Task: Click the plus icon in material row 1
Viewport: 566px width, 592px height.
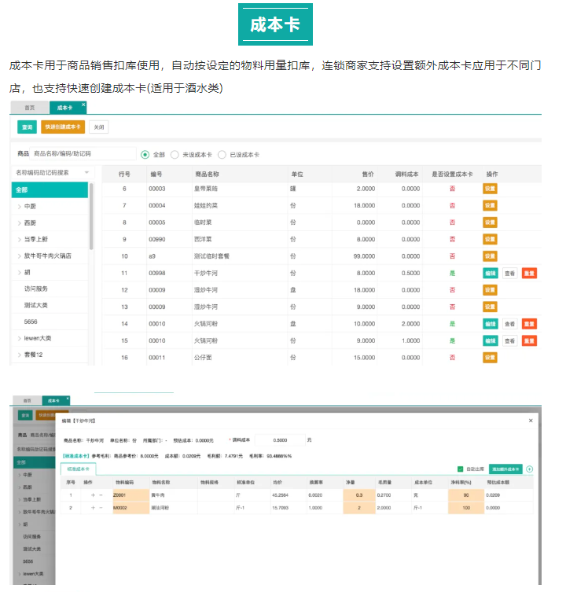Action: 93,495
